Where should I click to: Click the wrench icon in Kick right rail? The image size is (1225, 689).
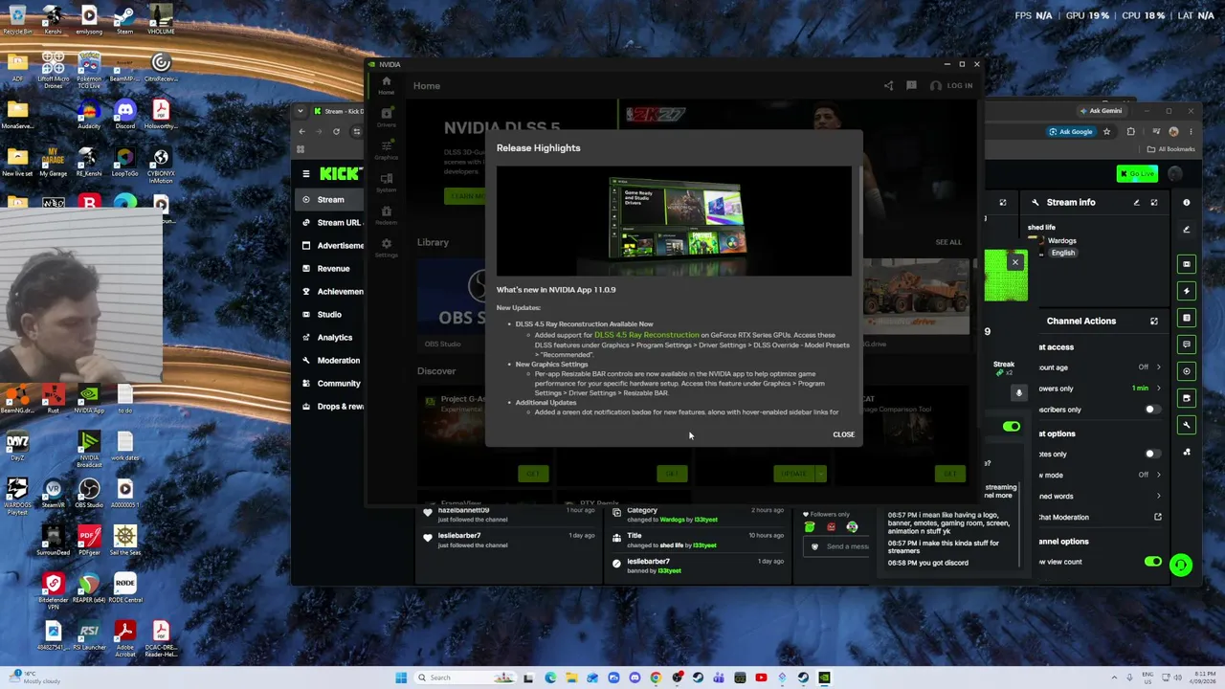pyautogui.click(x=1187, y=425)
